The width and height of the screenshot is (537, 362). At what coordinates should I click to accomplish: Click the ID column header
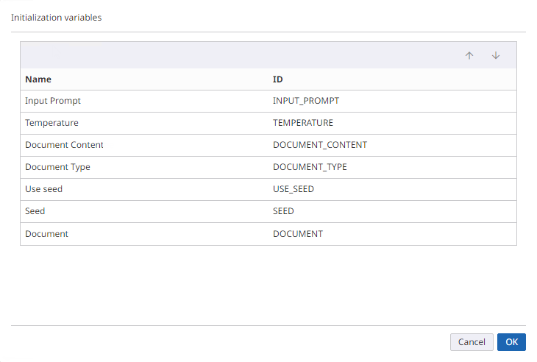pos(278,79)
